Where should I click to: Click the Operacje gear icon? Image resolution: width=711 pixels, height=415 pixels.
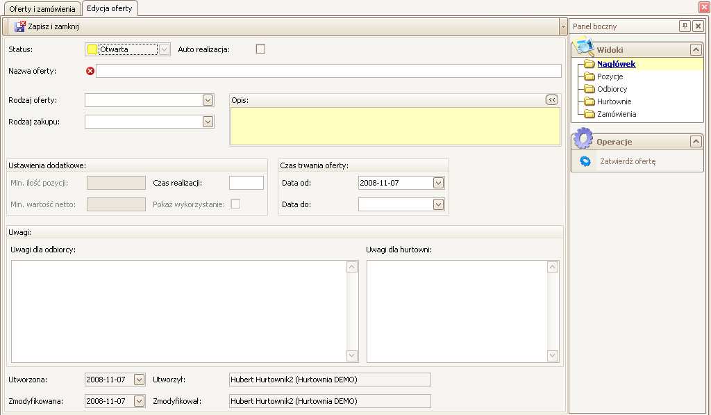583,138
